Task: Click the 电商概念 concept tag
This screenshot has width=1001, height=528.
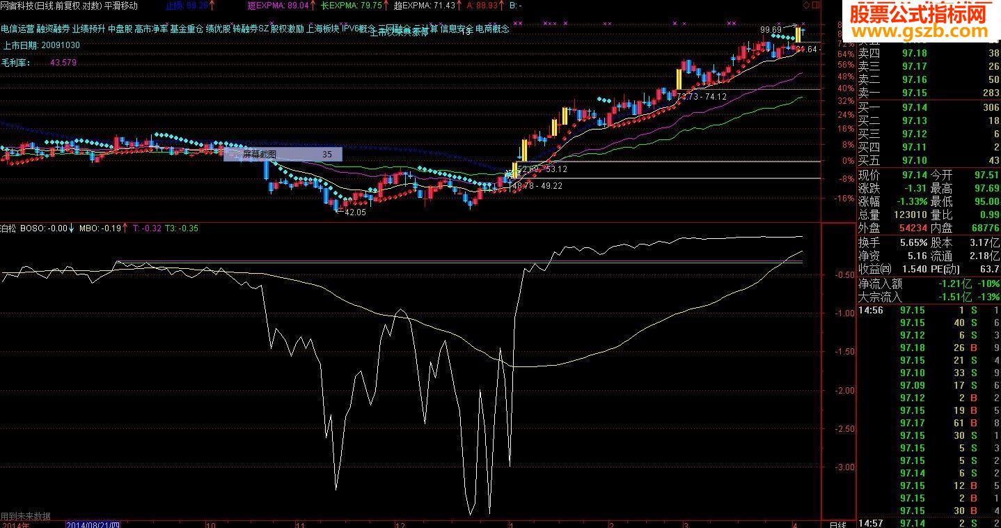Action: (x=493, y=29)
